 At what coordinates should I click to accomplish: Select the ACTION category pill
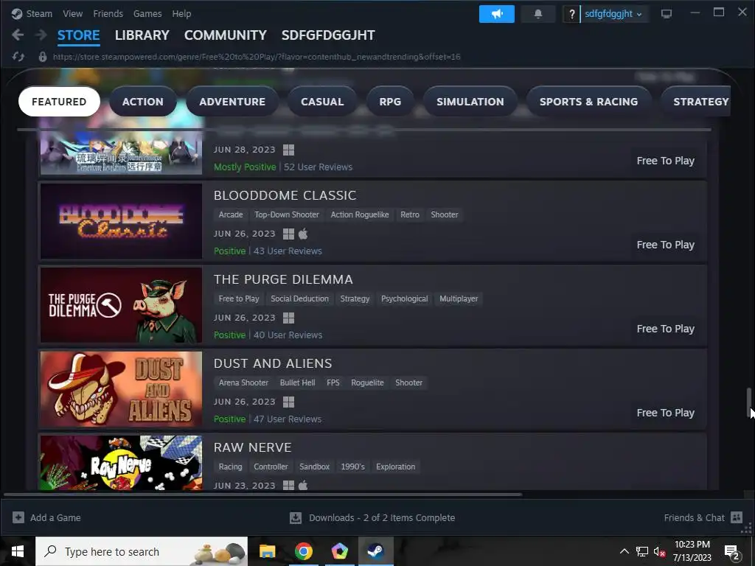coord(143,102)
